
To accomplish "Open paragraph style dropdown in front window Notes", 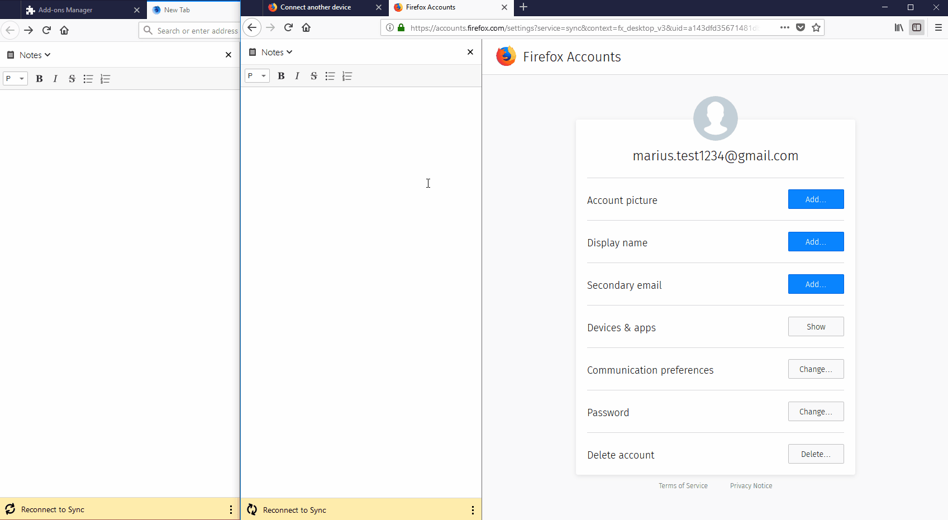I will point(257,75).
